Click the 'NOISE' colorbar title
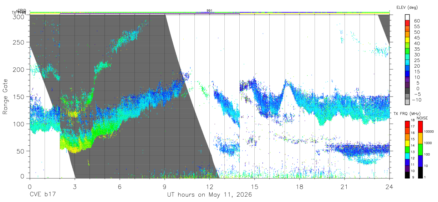The width and height of the screenshot is (438, 202). click(423, 118)
